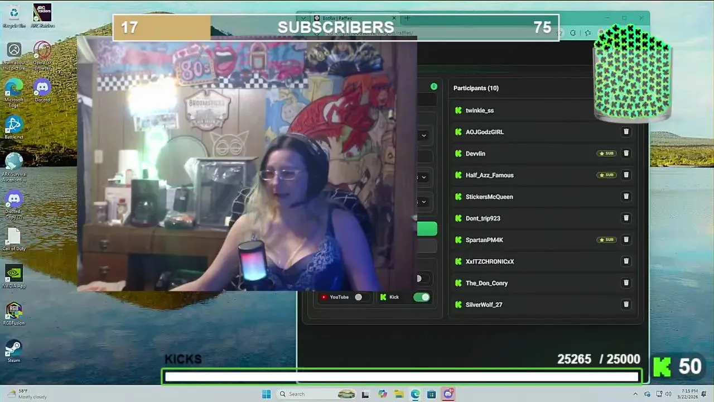Remove SilverWolf_27 with trash icon
This screenshot has width=714, height=402.
pos(626,304)
